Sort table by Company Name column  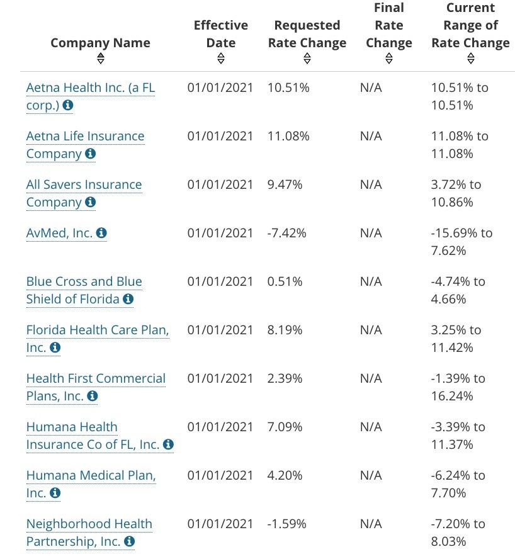click(x=101, y=59)
